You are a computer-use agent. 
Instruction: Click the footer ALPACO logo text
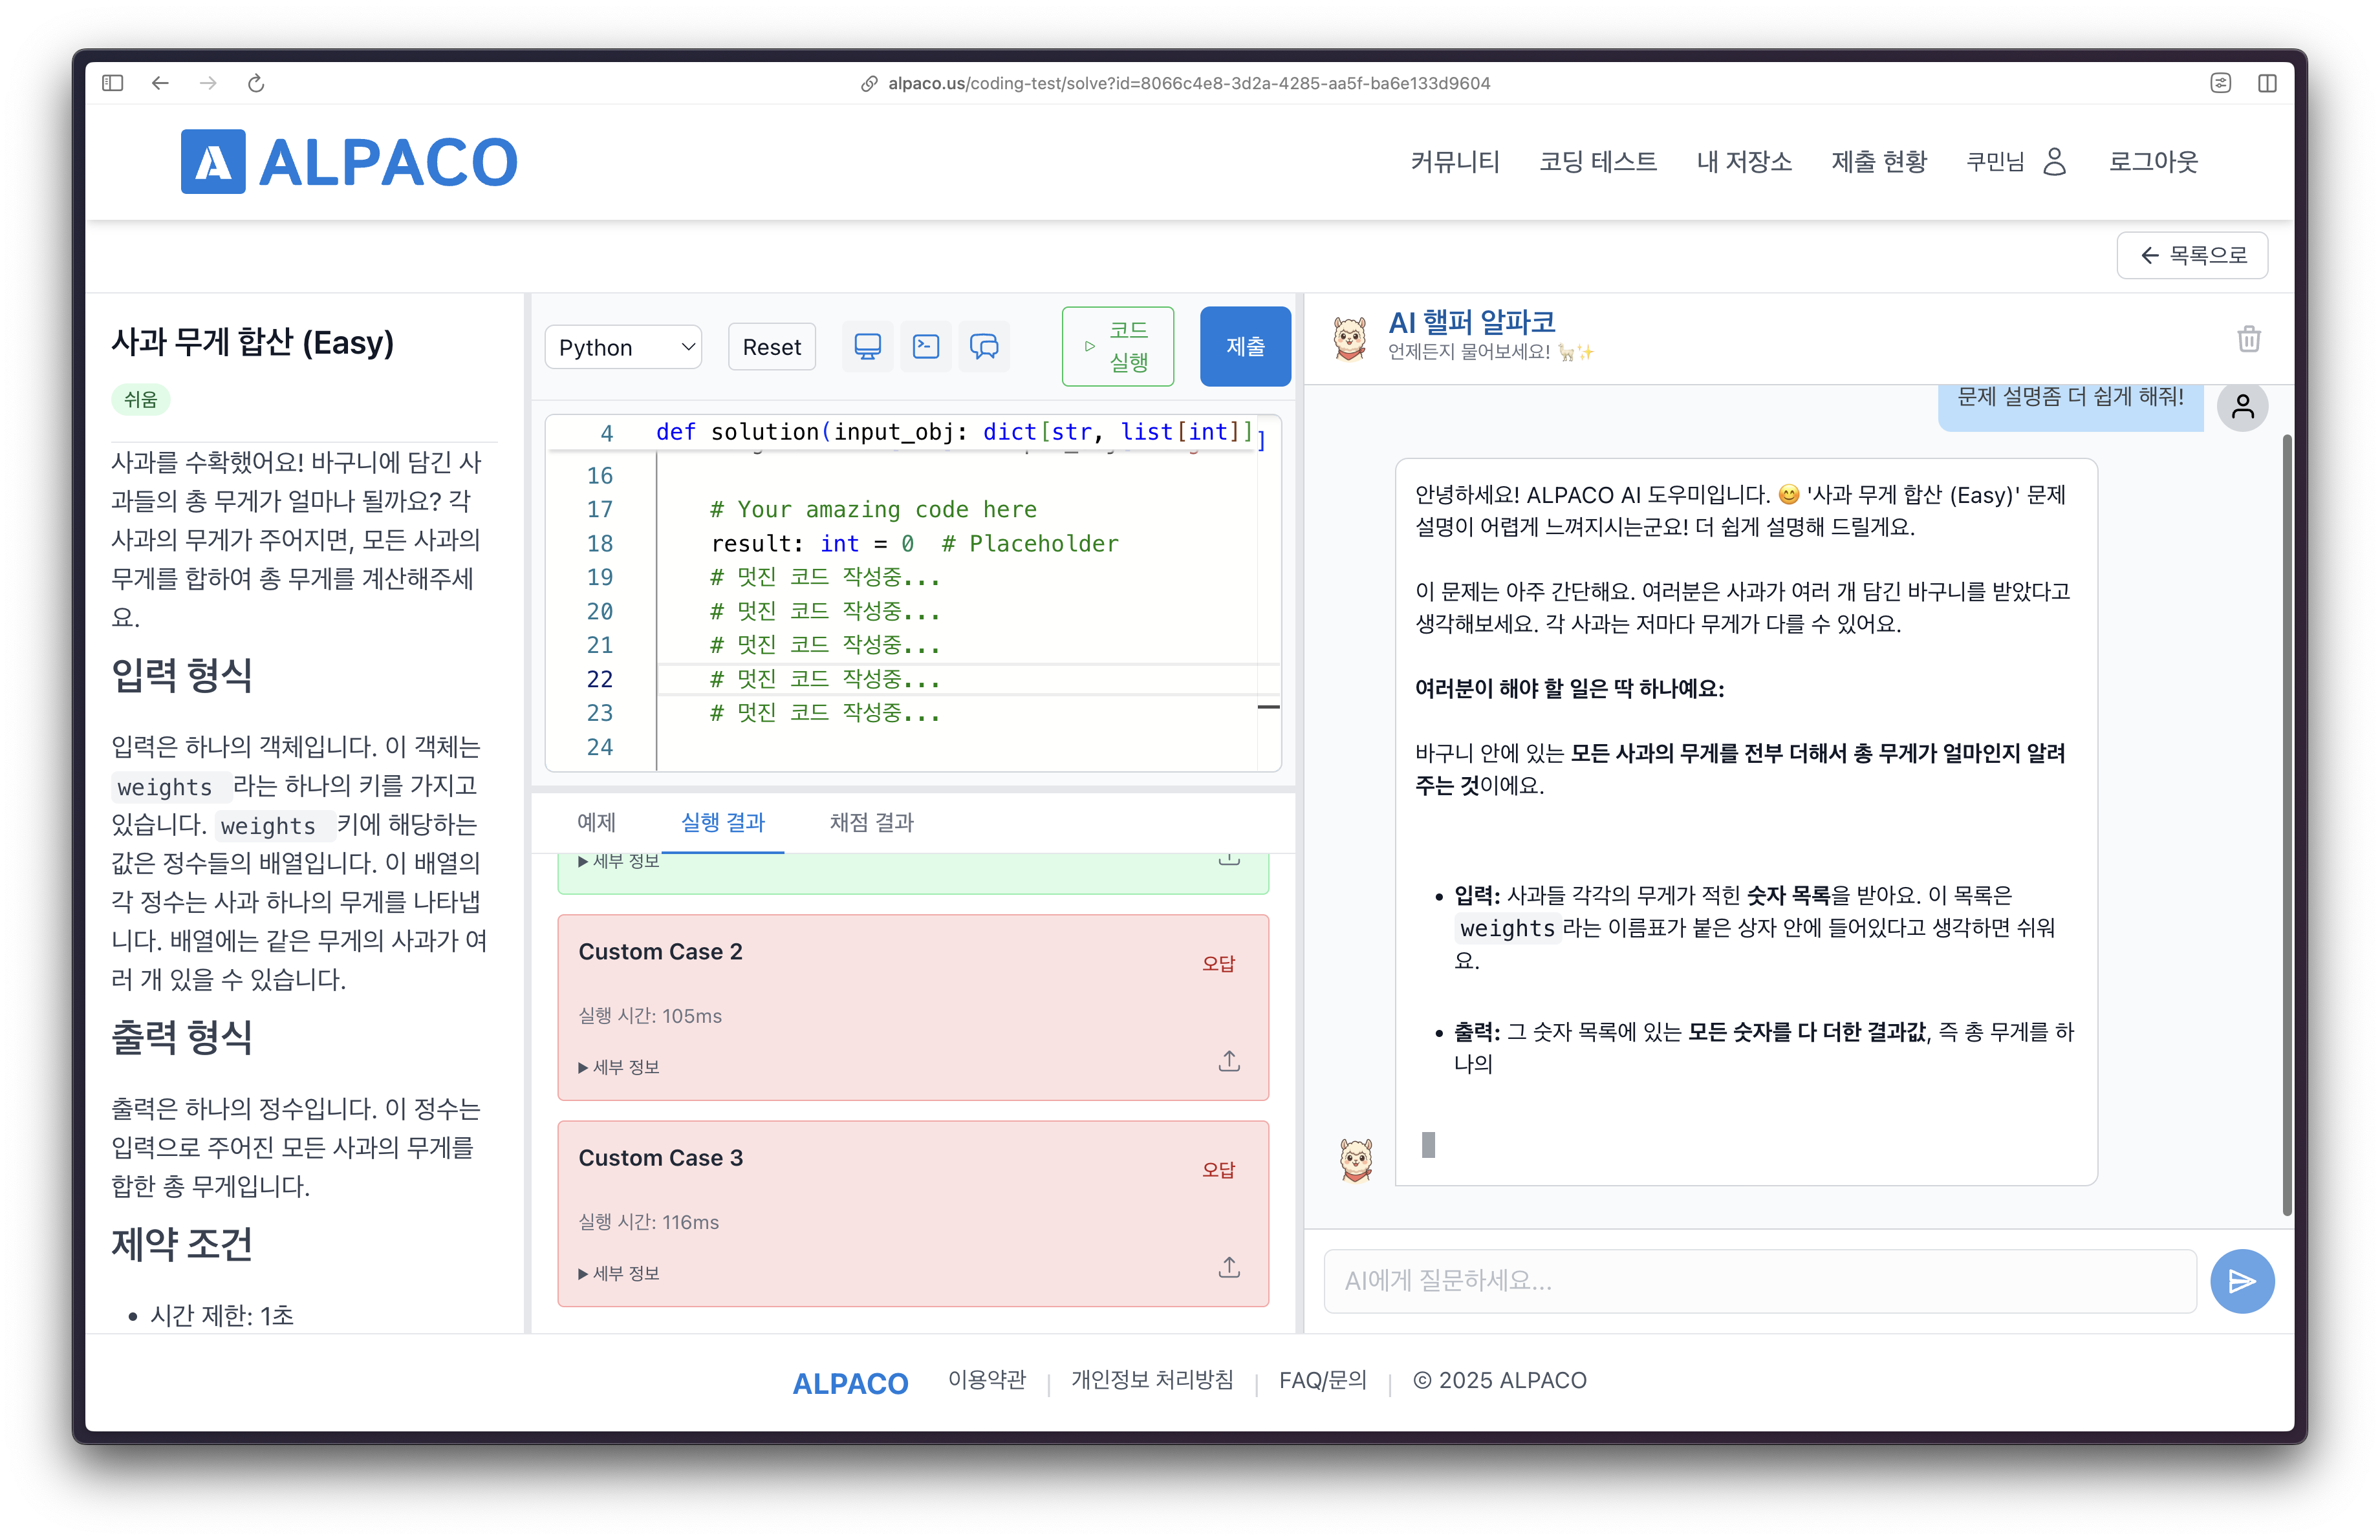(x=850, y=1383)
